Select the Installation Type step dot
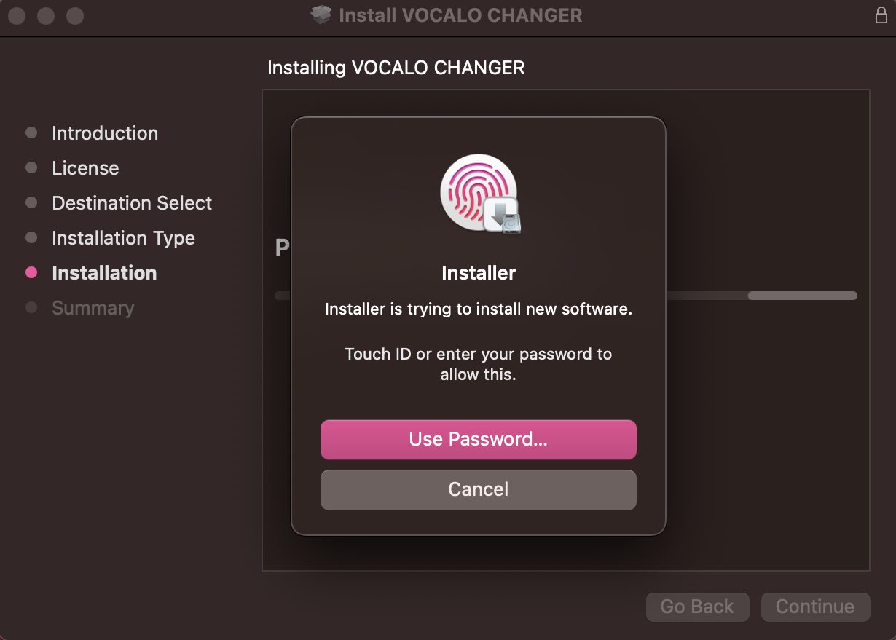896x640 pixels. tap(32, 237)
